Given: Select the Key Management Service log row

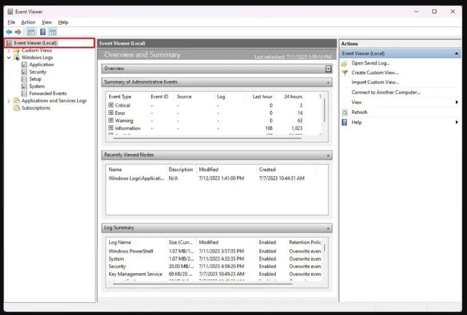Looking at the screenshot, I should pyautogui.click(x=215, y=274).
